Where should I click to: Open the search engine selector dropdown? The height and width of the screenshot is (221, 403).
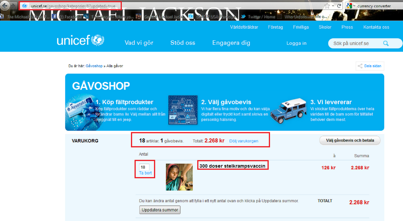coord(350,6)
